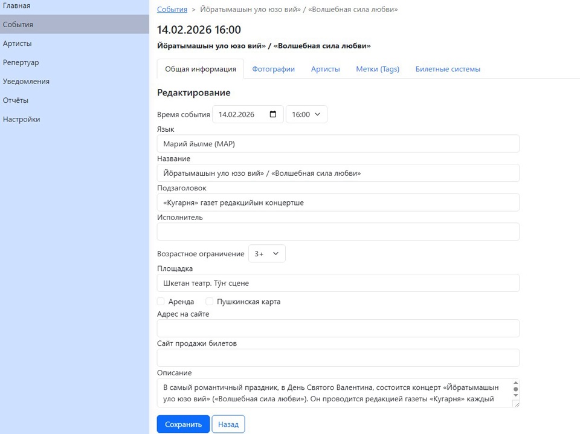The image size is (580, 434).
Task: Expand the Возрастное ограничение 3+ dropdown
Action: [266, 254]
